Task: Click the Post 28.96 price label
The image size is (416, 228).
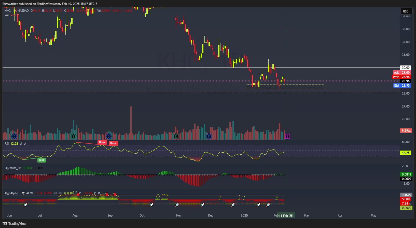Action: (x=401, y=77)
